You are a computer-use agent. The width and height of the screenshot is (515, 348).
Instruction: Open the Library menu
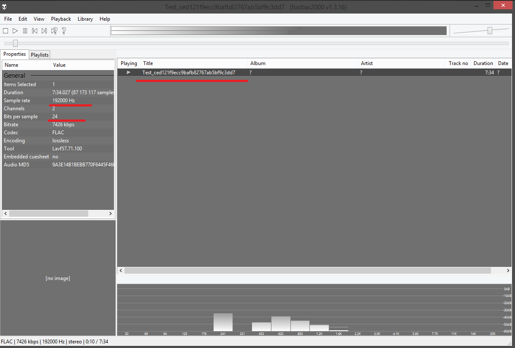85,19
